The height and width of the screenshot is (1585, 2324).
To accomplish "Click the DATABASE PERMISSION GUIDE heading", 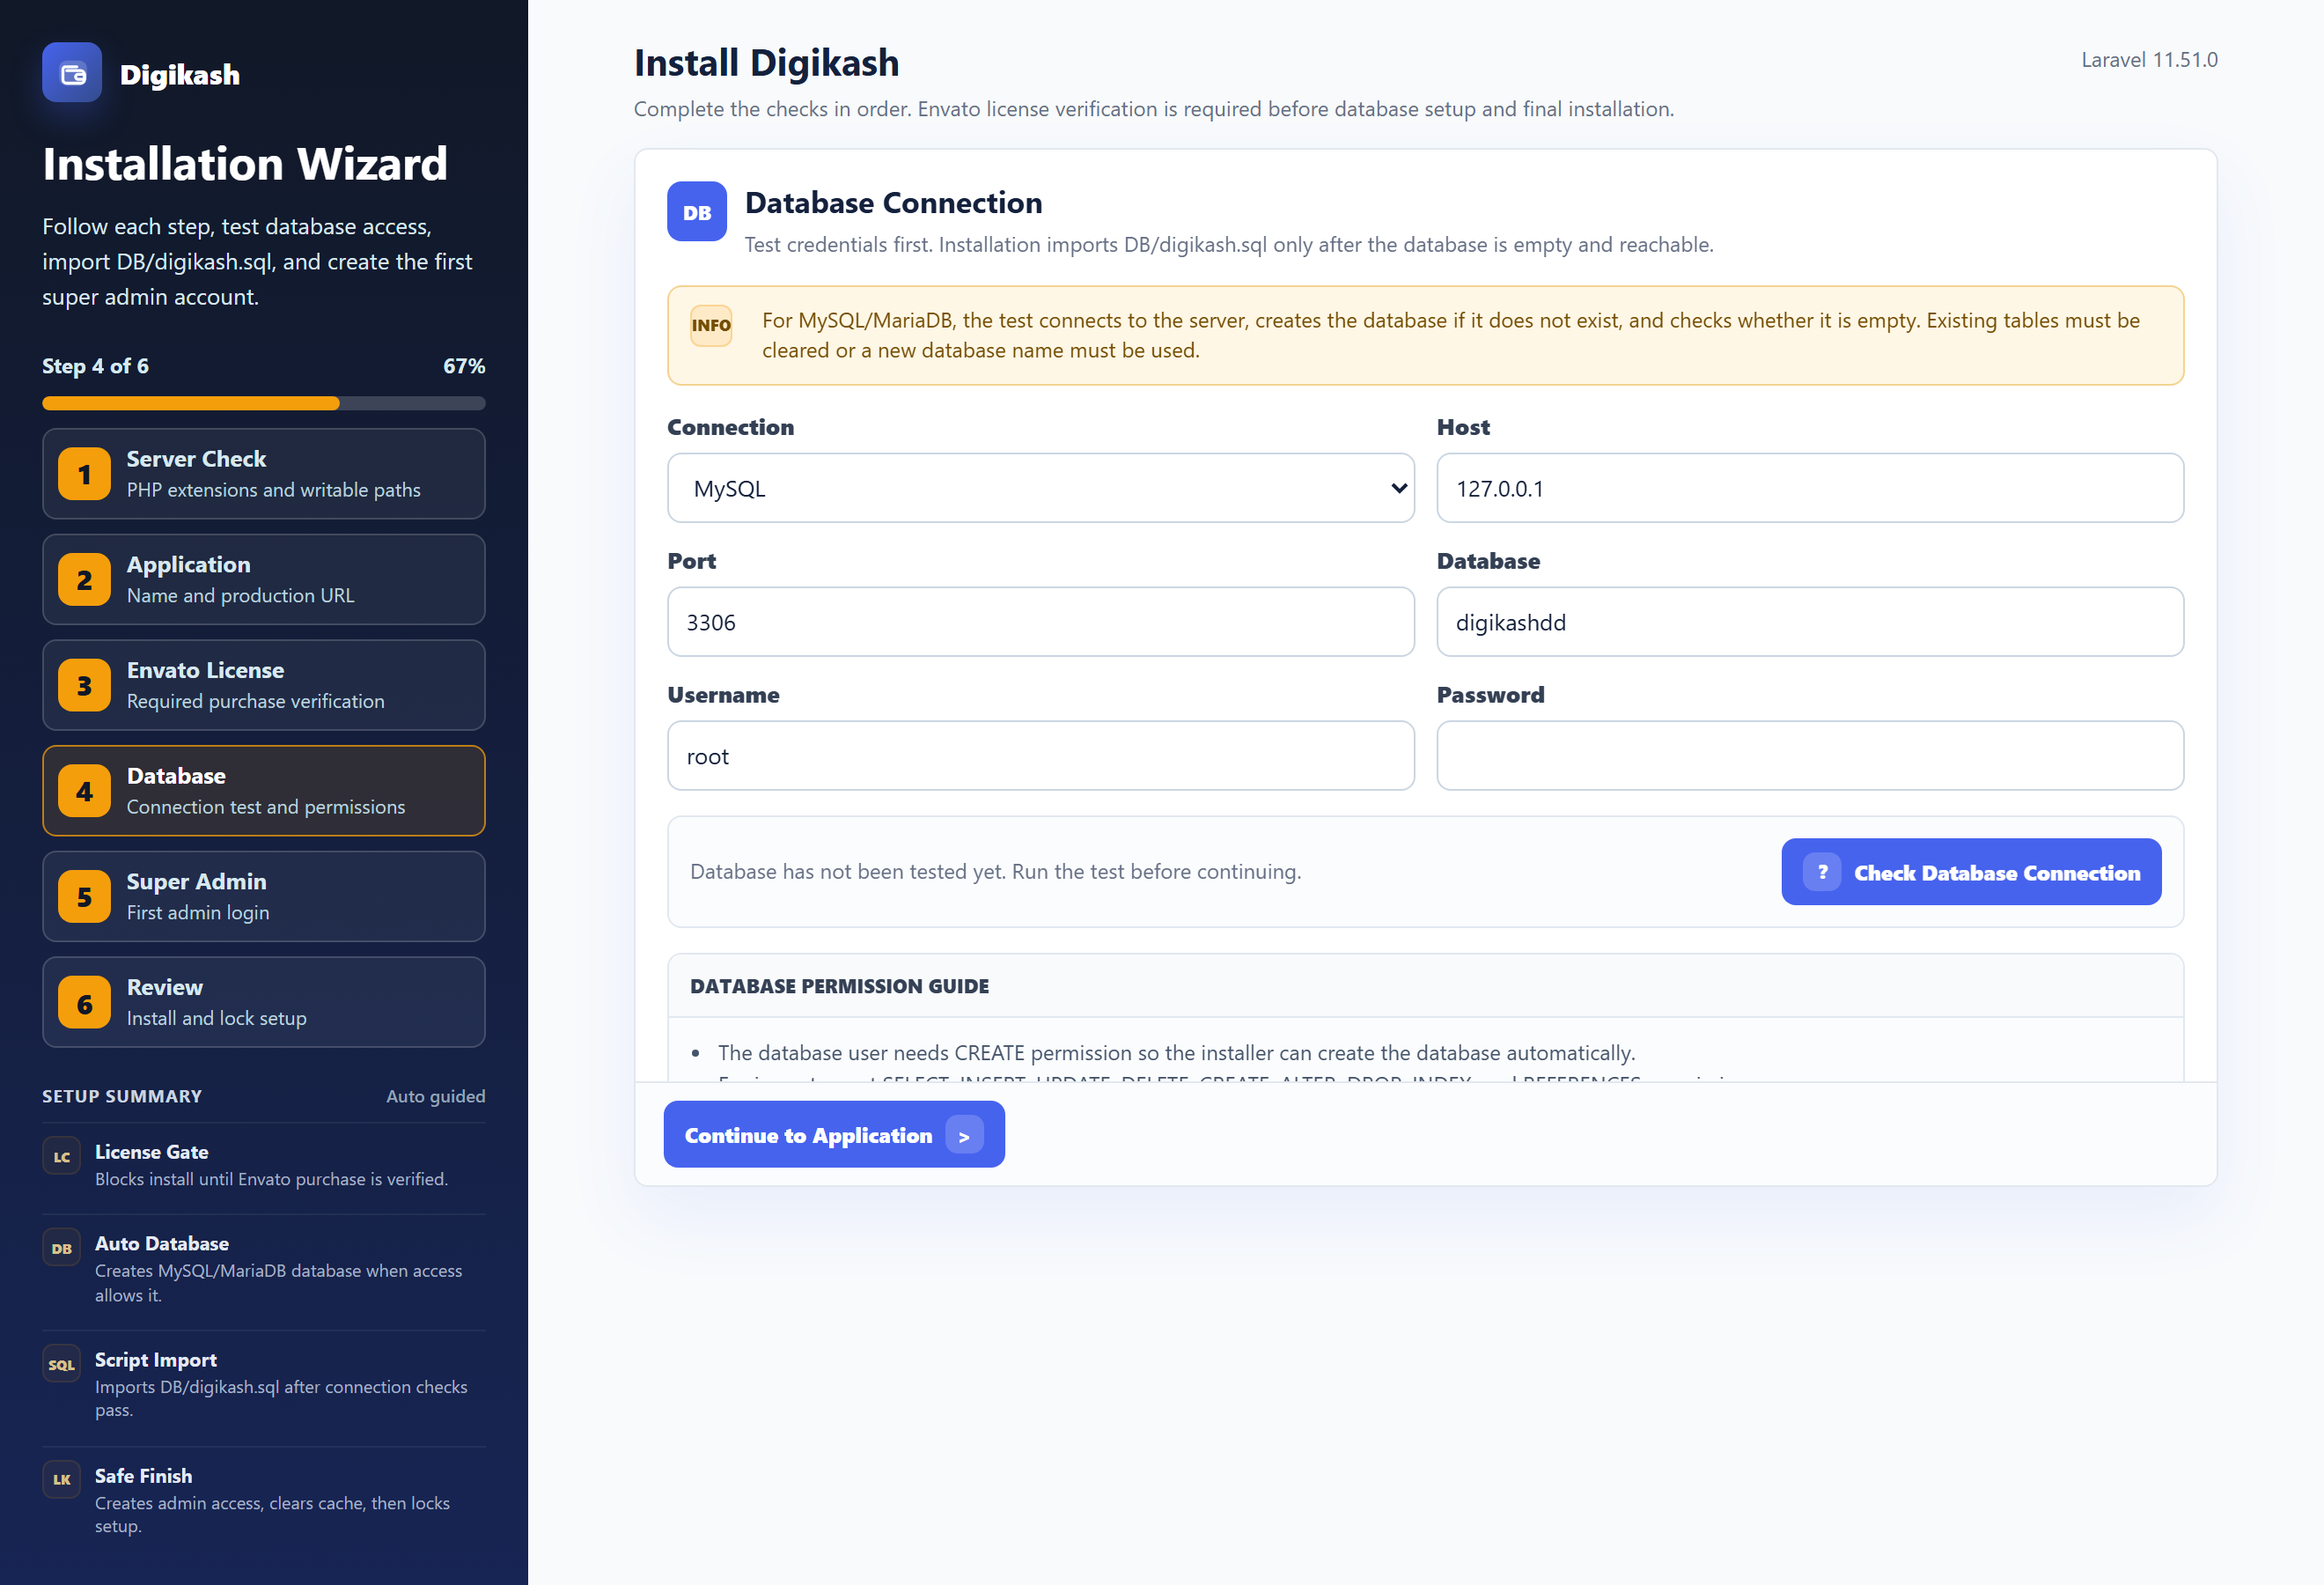I will coord(839,986).
